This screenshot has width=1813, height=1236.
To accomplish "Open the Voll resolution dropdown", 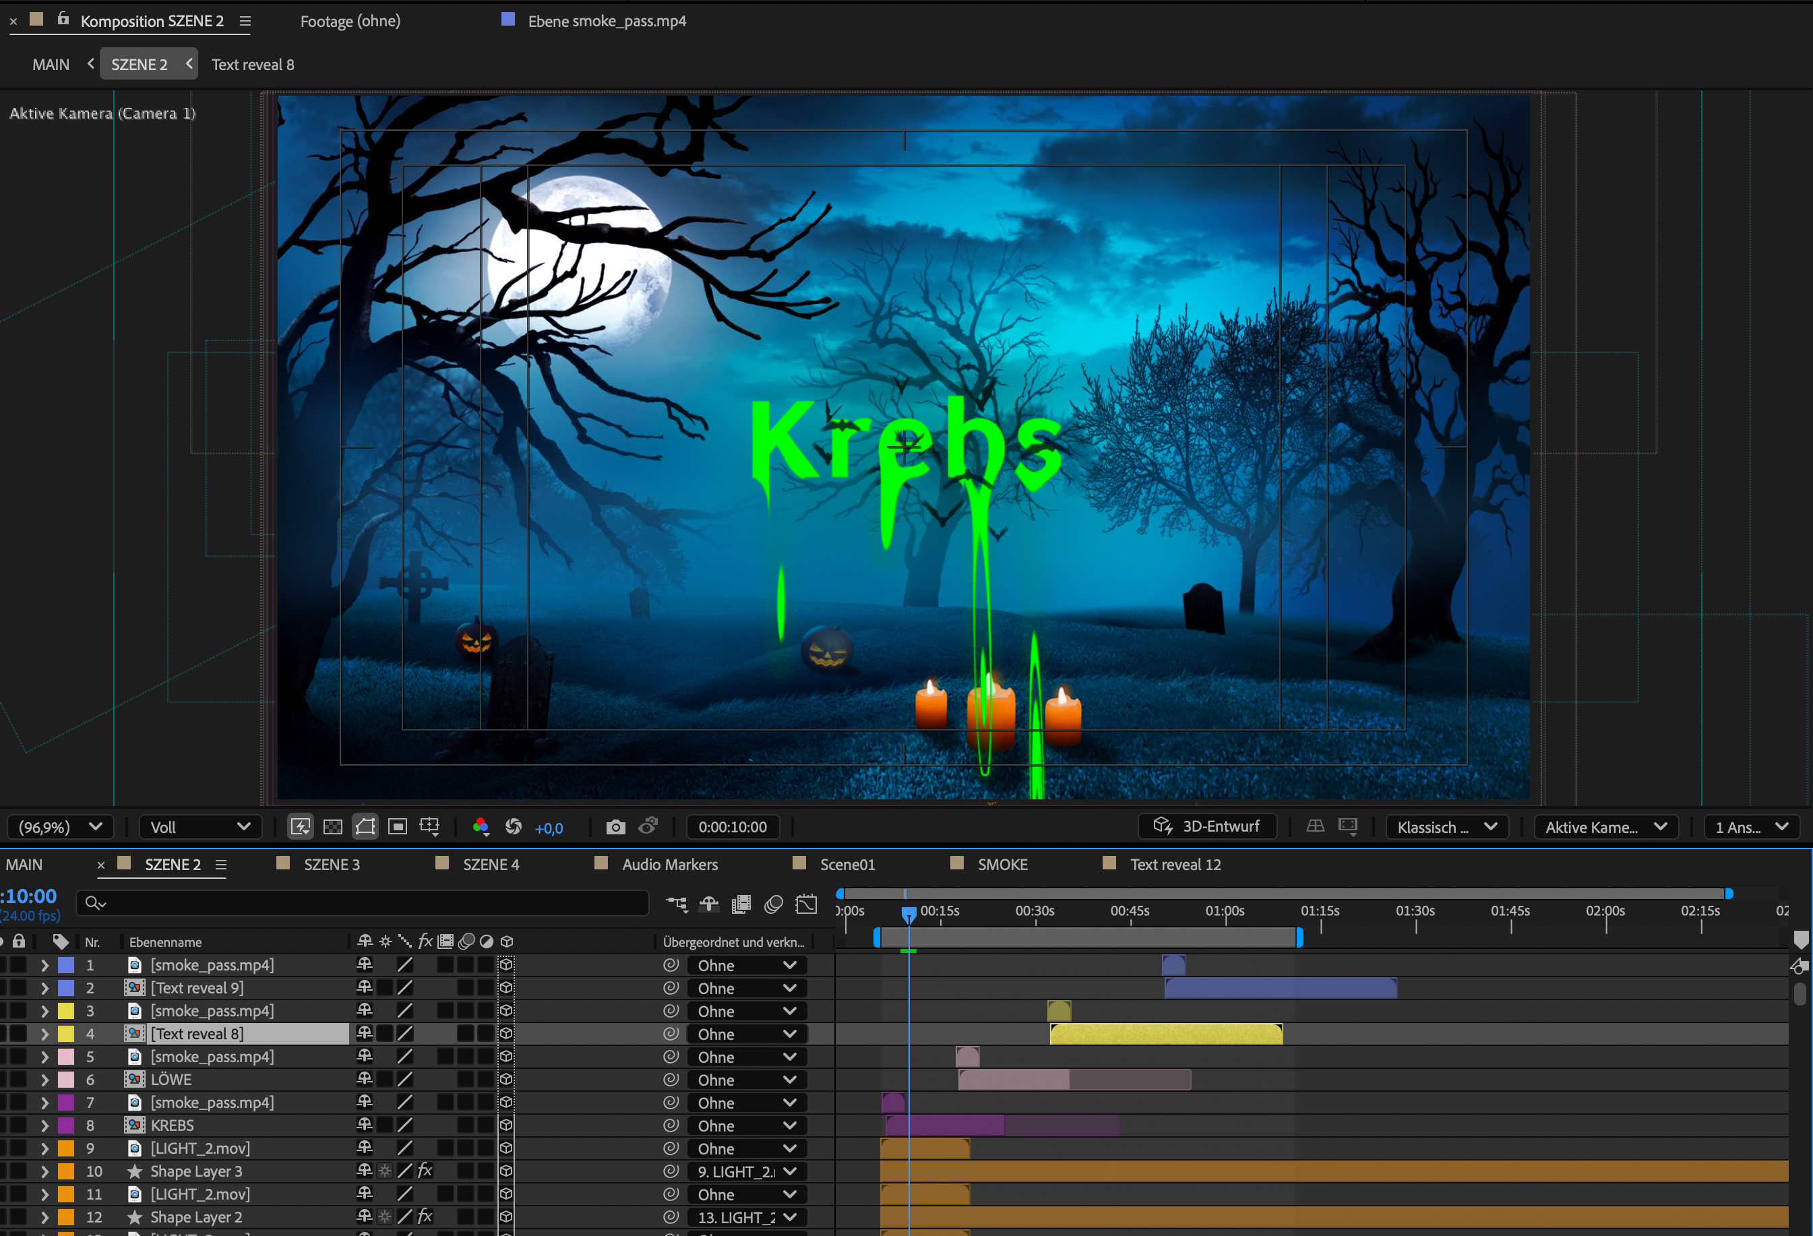I will click(199, 827).
